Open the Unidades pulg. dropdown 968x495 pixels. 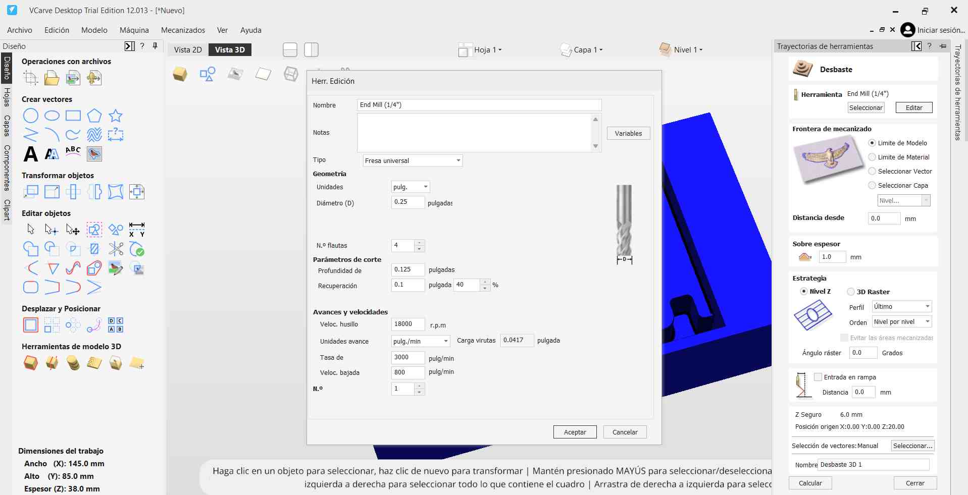click(411, 187)
